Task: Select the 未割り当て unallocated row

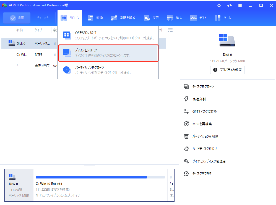Action: point(29,65)
